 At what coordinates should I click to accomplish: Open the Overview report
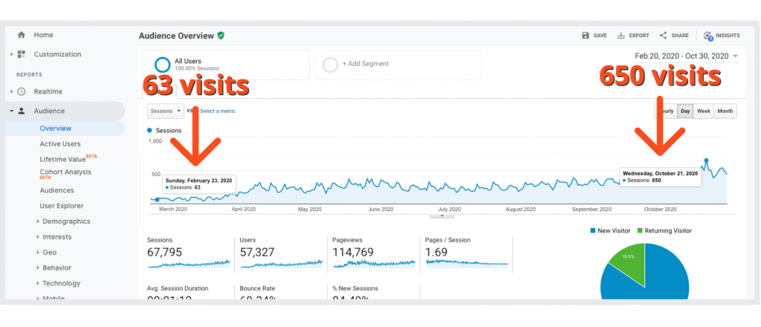tap(55, 129)
